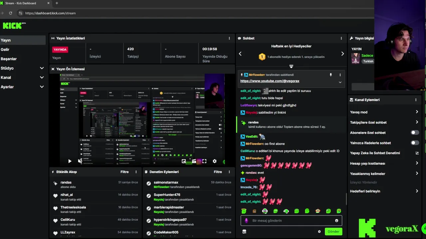Image resolution: width=426 pixels, height=239 pixels.
Task: Collapse the gift leaderboard banner
Action: [x=291, y=66]
